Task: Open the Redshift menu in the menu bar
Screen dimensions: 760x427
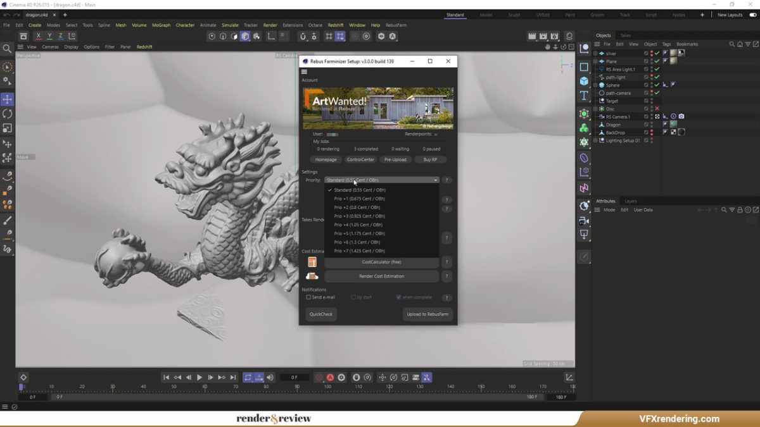Action: pos(336,25)
